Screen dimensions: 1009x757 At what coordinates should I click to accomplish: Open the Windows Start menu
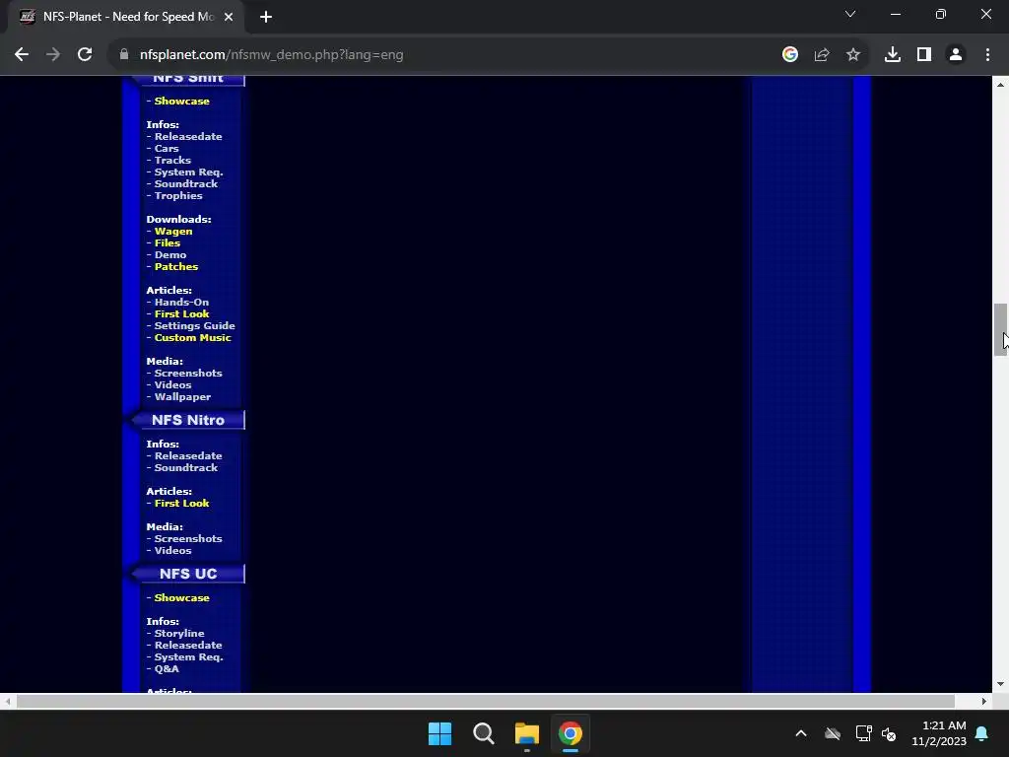440,733
